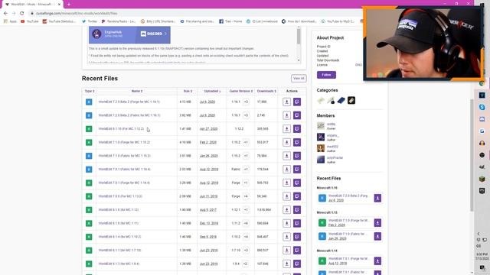
Task: Join the EngineHub Discord server
Action: 153,34
